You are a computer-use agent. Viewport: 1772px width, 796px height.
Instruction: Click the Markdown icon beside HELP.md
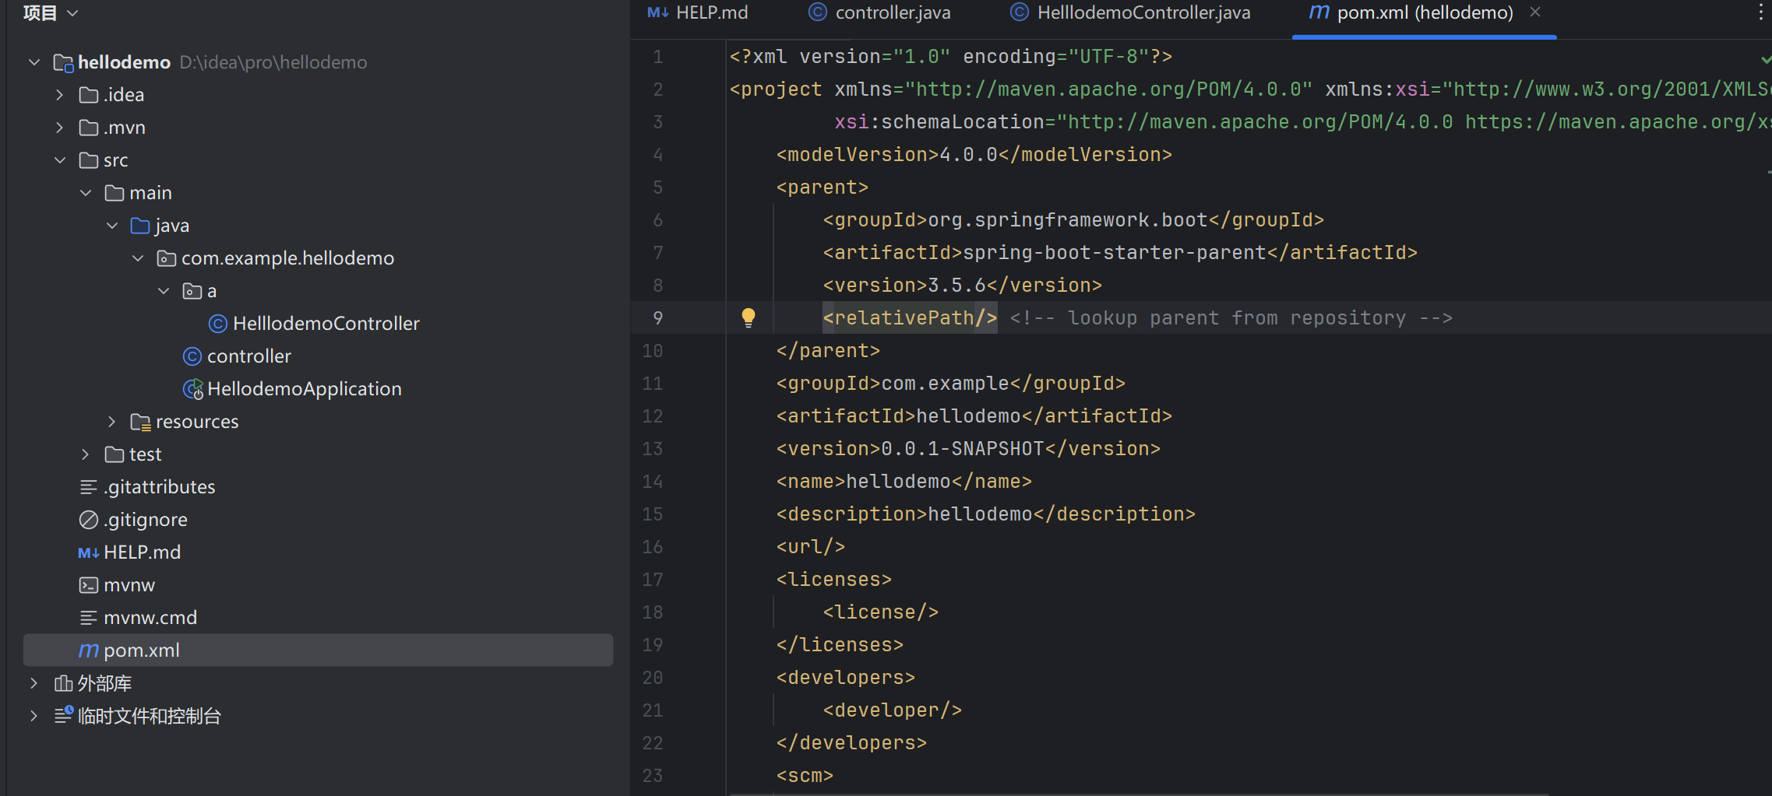click(x=88, y=552)
